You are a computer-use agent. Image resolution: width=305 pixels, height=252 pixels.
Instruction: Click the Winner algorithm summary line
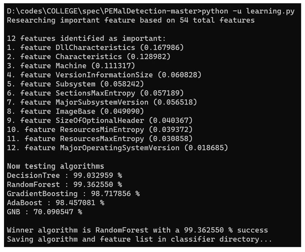click(x=137, y=230)
